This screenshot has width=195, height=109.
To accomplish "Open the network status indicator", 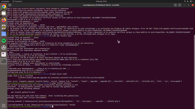I will tap(185, 1).
